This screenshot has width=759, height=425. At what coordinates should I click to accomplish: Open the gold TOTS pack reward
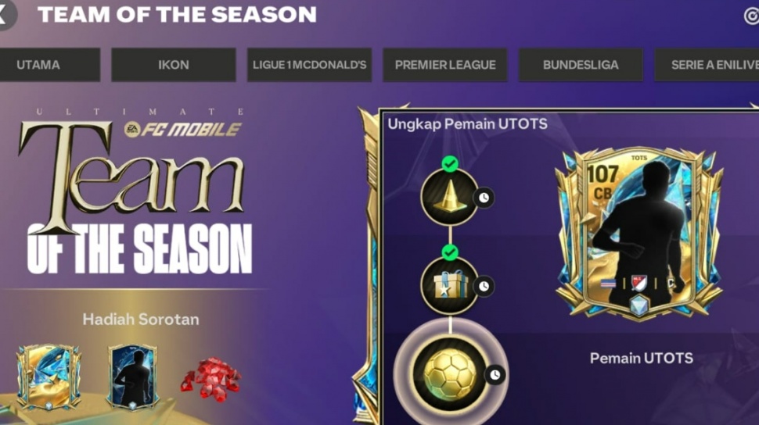[x=49, y=377]
